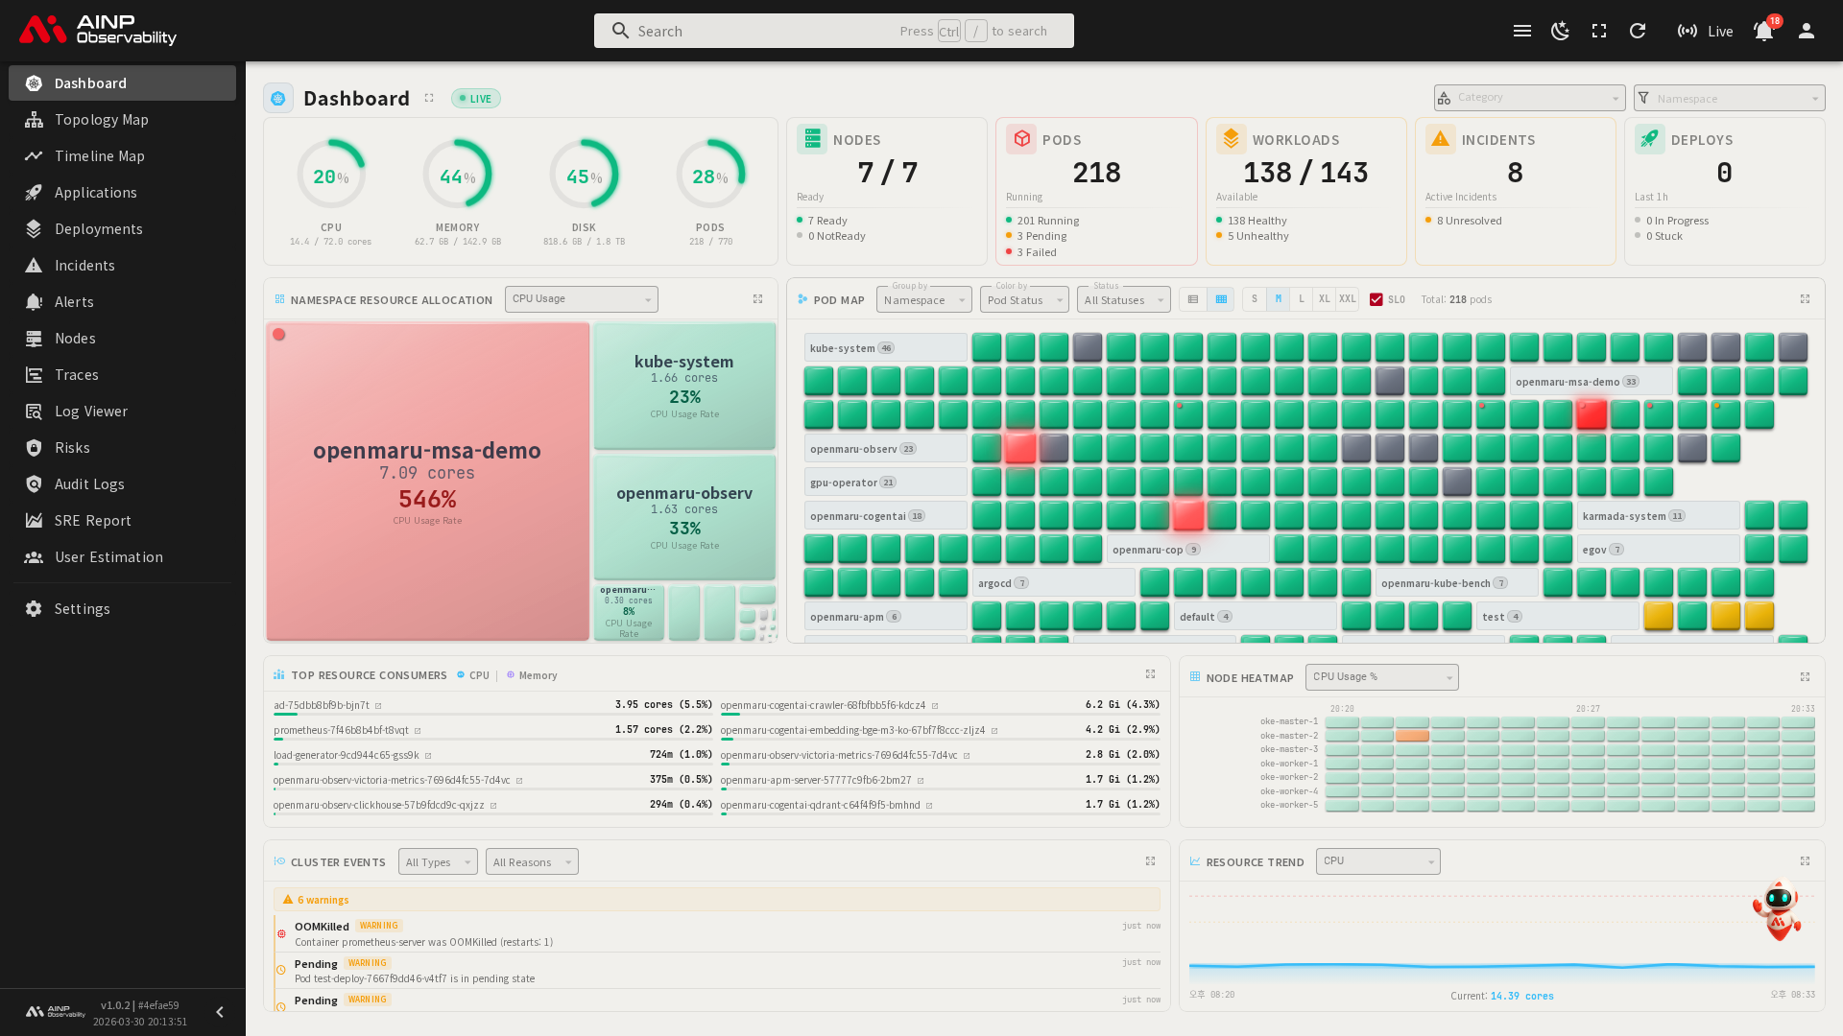
Task: Click the hamburger menu icon in header
Action: 1522,31
